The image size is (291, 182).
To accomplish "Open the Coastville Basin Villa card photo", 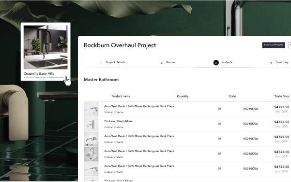I will click(46, 47).
